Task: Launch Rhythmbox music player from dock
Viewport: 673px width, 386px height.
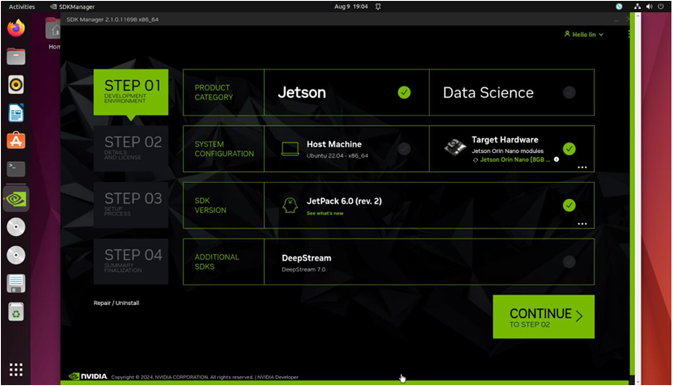Action: click(16, 85)
